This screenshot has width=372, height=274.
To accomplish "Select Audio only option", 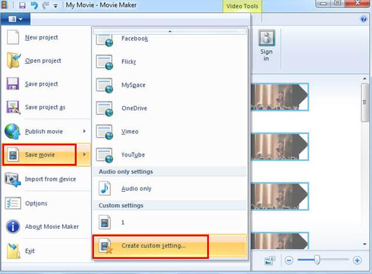I will (169, 188).
